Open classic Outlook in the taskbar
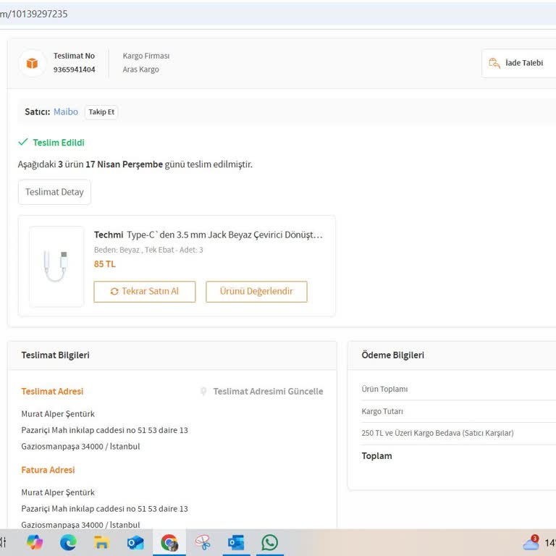Image resolution: width=556 pixels, height=556 pixels. (236, 542)
